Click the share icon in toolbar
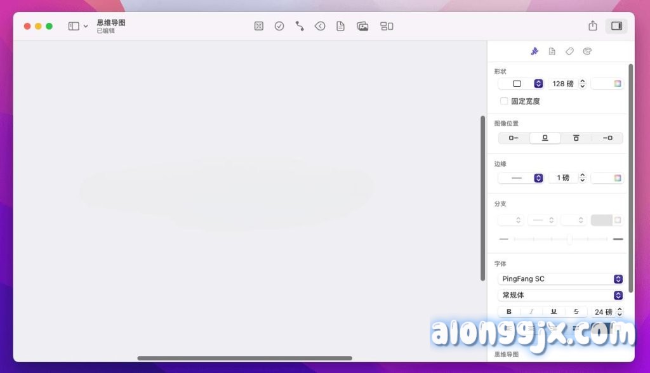The width and height of the screenshot is (650, 373). (593, 26)
